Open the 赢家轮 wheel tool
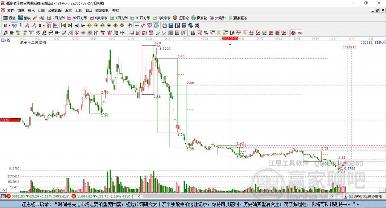The image size is (386, 208). (x=199, y=18)
